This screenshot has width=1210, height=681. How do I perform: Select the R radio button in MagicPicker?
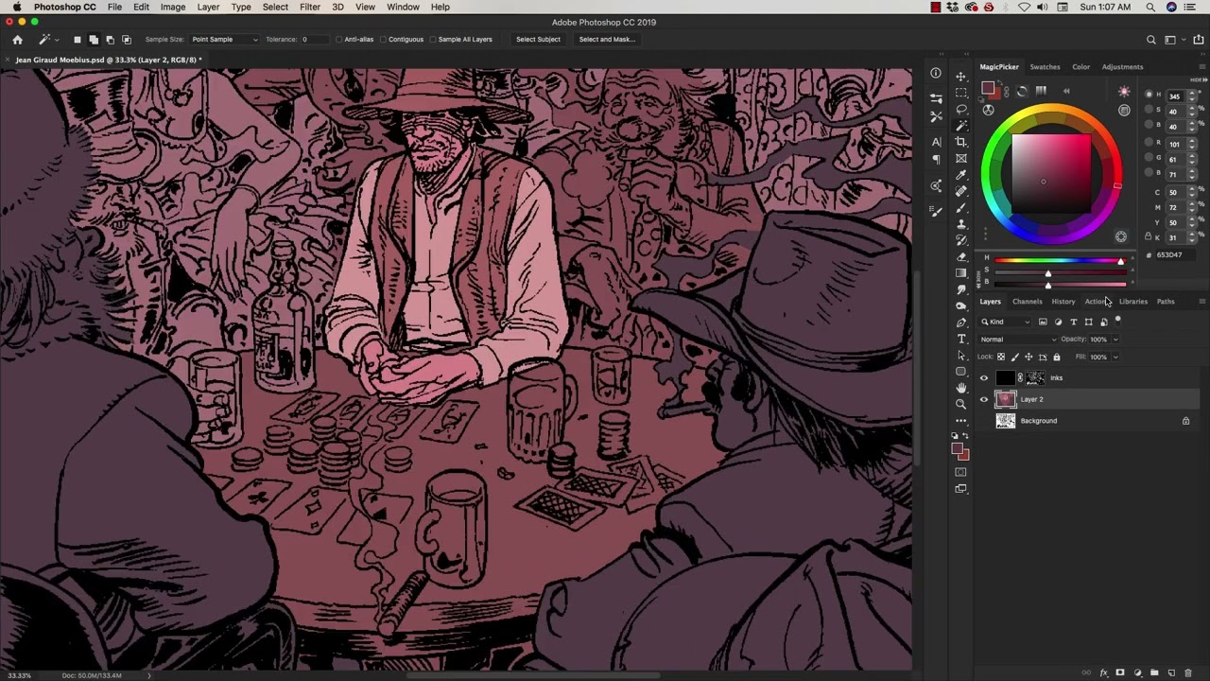(1149, 143)
